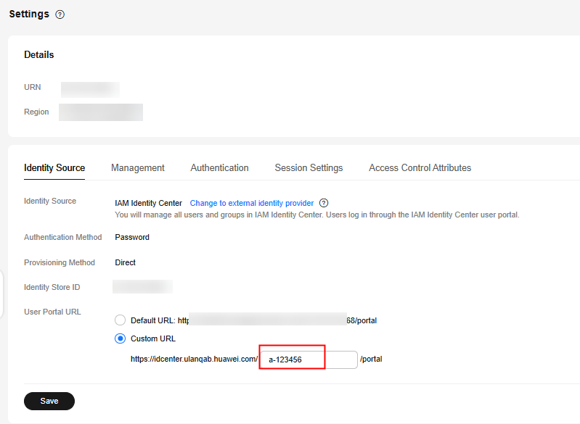
Task: Click the Direct provisioning method value
Action: click(125, 262)
